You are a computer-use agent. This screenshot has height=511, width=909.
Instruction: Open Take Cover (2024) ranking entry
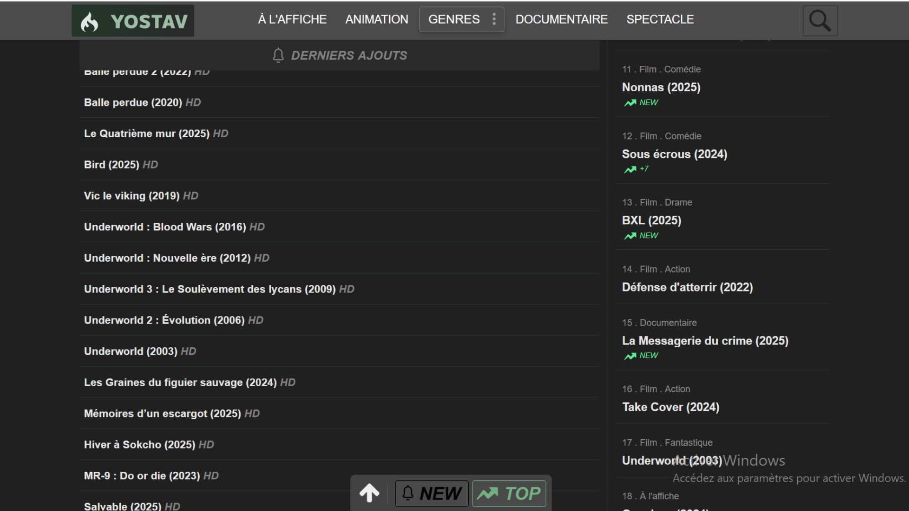[x=670, y=407]
